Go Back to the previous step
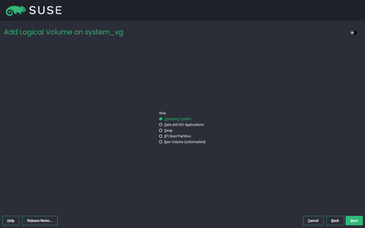 coord(335,221)
